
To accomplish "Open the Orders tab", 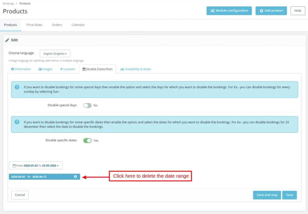I will pos(57,25).
